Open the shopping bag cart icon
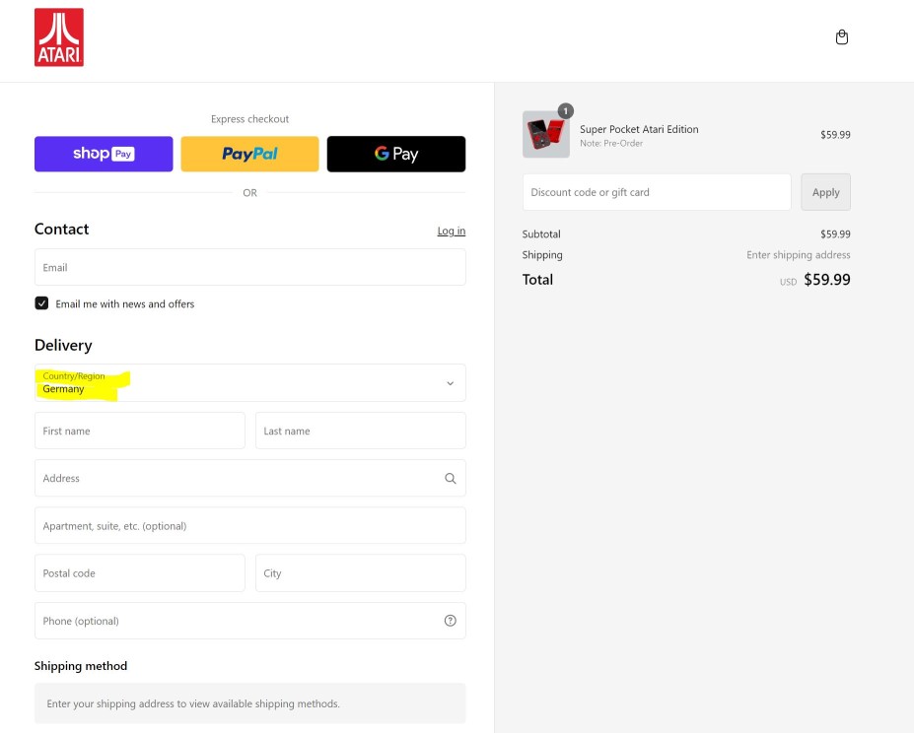 coord(841,37)
